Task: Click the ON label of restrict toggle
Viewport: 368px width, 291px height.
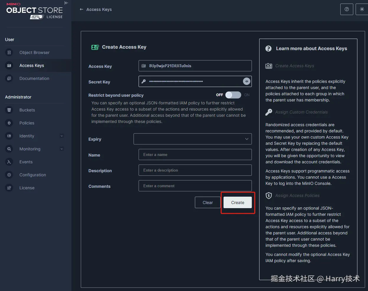Action: (247, 95)
